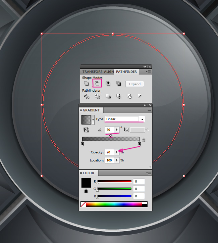The height and width of the screenshot is (243, 218).
Task: Click the None swatch in Color panel
Action: [x=84, y=204]
